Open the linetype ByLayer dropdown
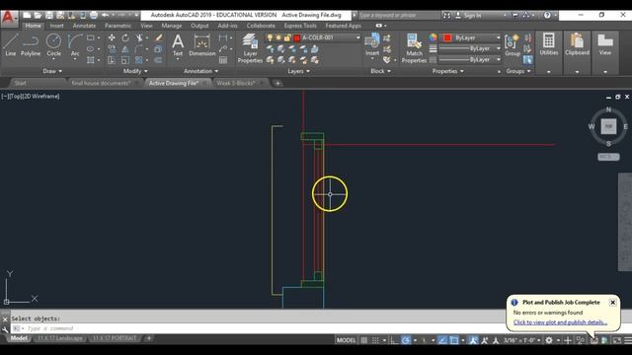Screen dimensions: 632x355 pos(470,59)
